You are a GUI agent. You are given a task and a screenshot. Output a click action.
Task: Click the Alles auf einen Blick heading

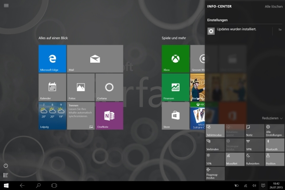tap(53, 38)
